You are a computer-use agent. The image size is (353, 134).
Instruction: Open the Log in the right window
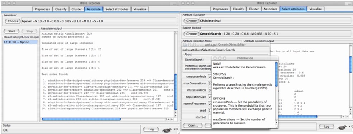[326, 127]
